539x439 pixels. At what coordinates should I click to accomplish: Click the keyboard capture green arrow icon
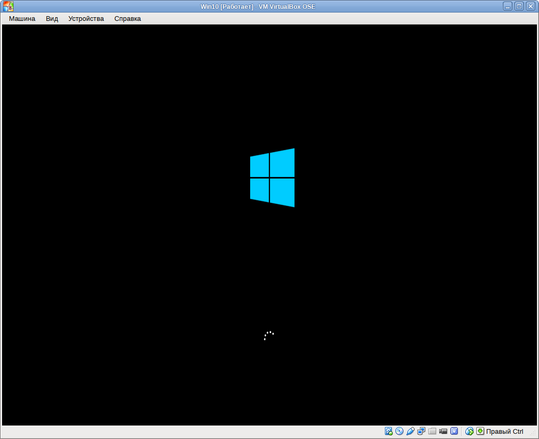coord(480,431)
